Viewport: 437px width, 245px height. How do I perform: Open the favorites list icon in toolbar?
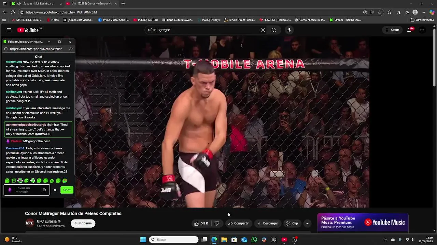407,12
